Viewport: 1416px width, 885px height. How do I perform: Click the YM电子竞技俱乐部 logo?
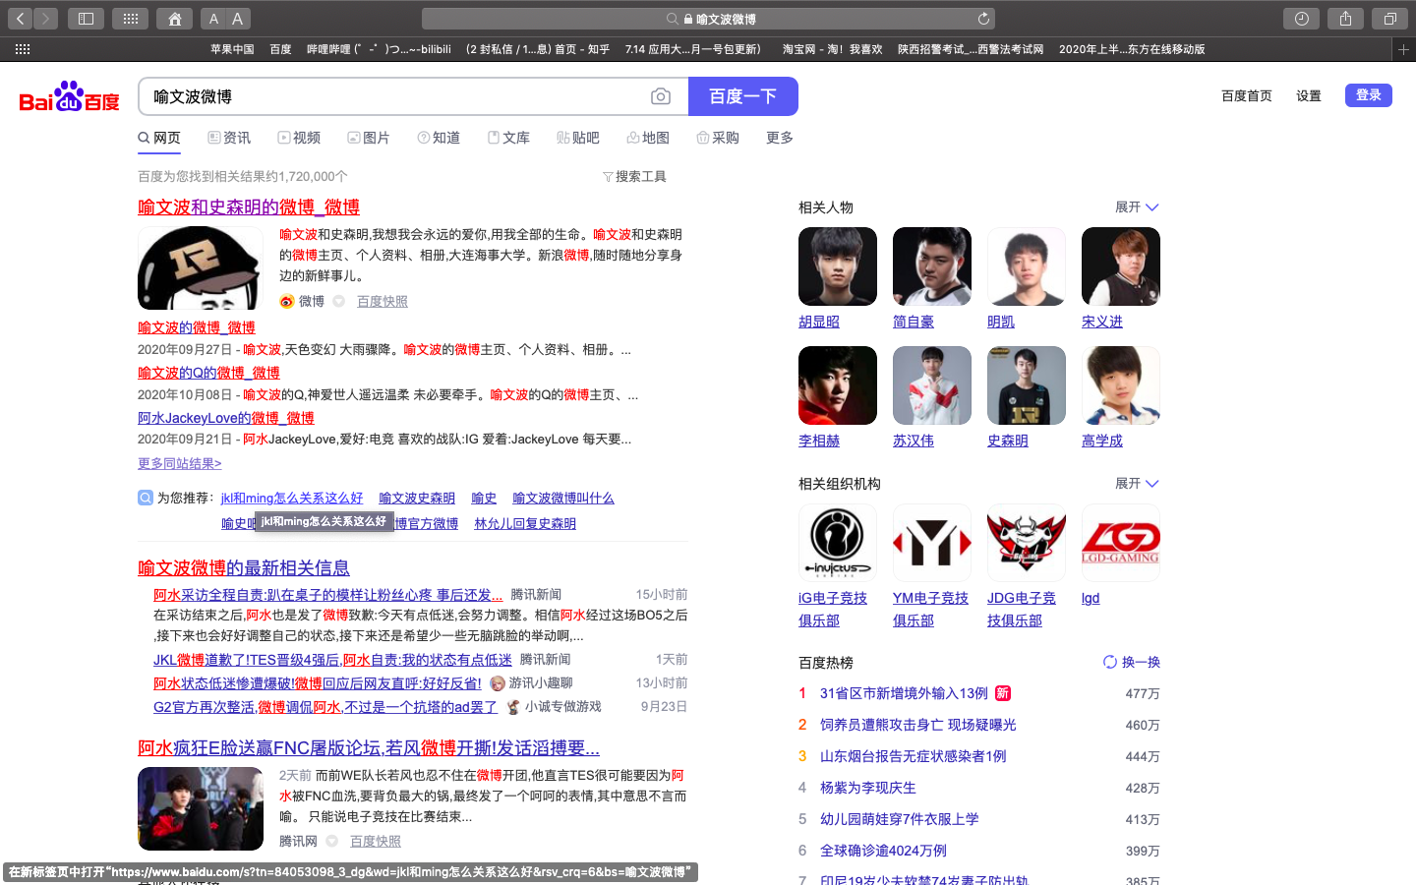pos(932,543)
